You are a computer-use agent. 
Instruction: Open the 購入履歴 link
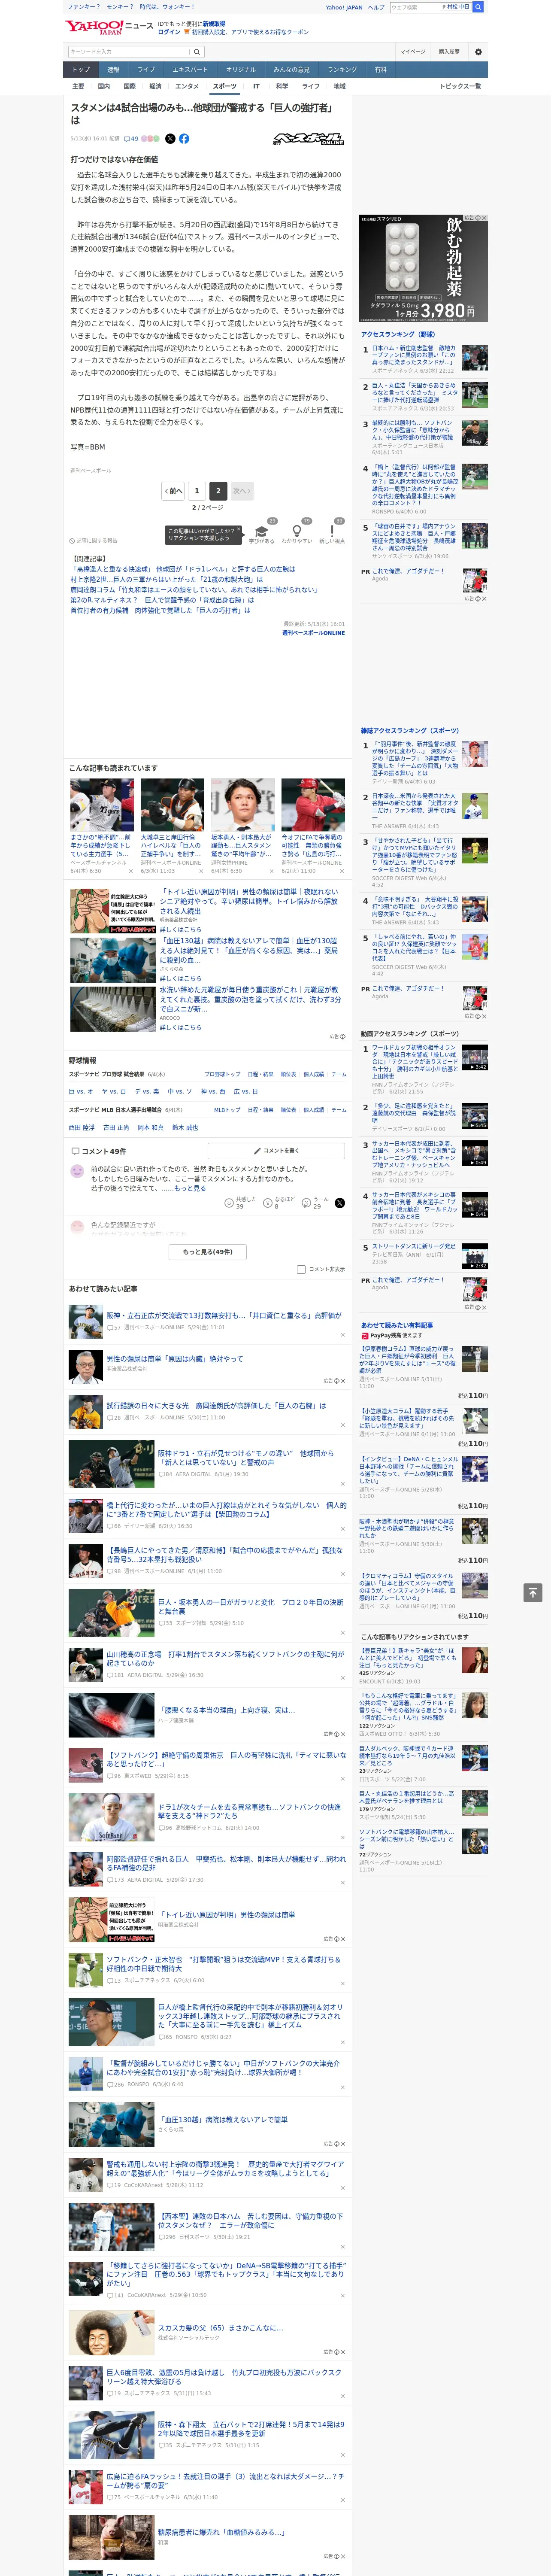[x=449, y=51]
